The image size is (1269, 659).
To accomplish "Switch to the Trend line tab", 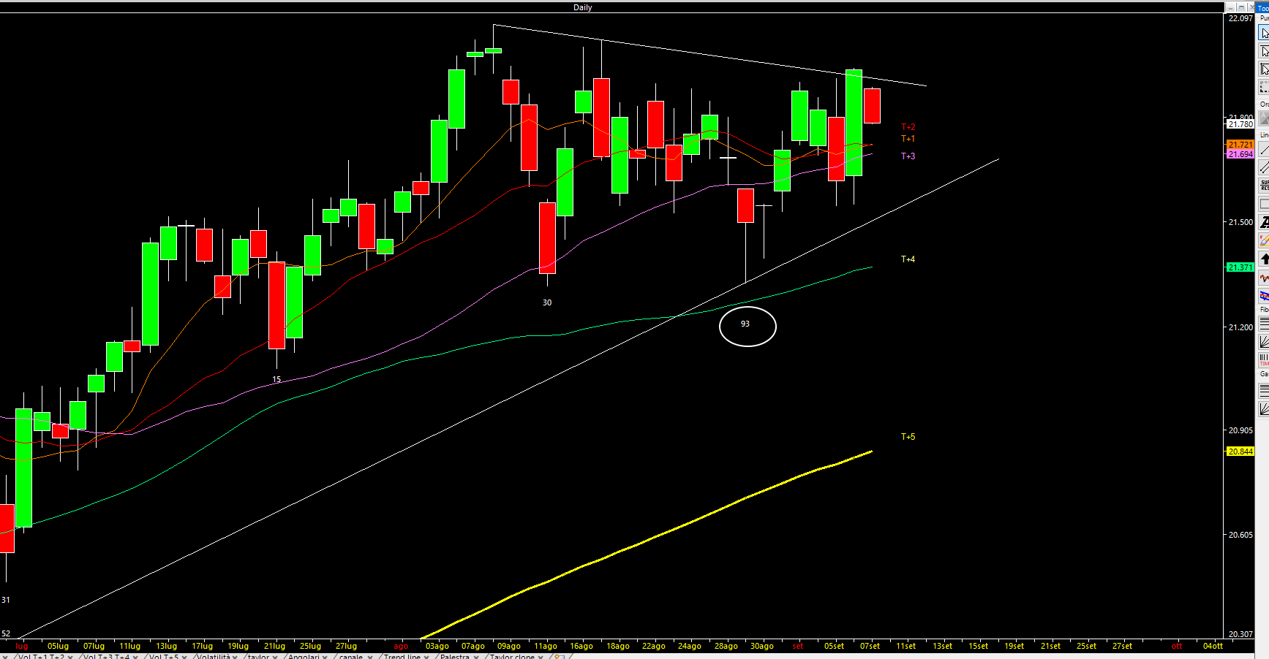I will (402, 656).
